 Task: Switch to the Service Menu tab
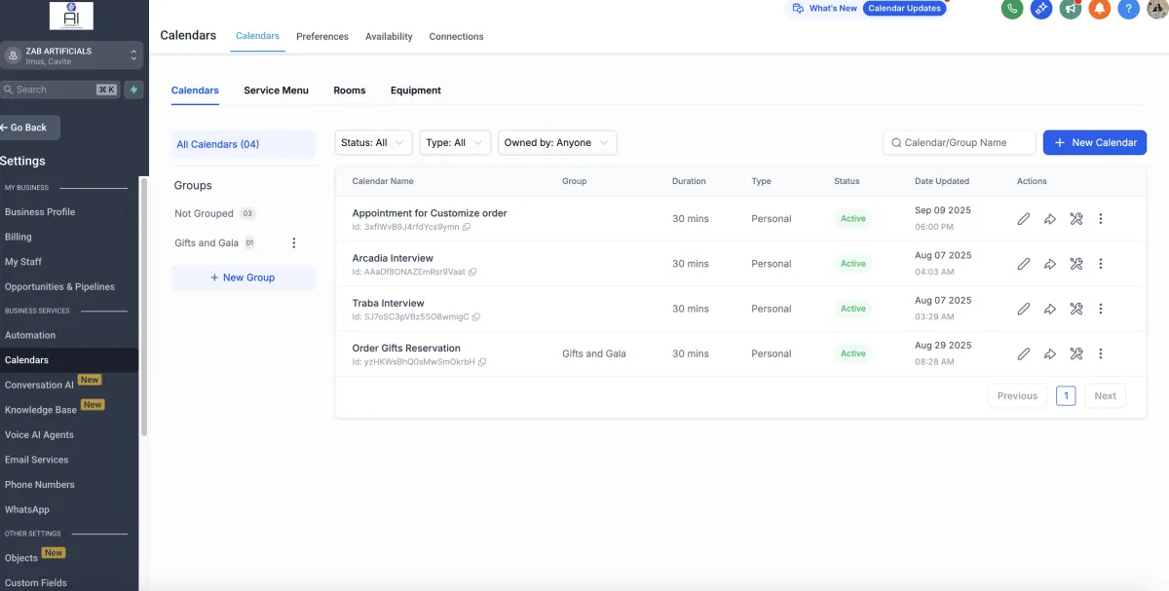pyautogui.click(x=276, y=91)
